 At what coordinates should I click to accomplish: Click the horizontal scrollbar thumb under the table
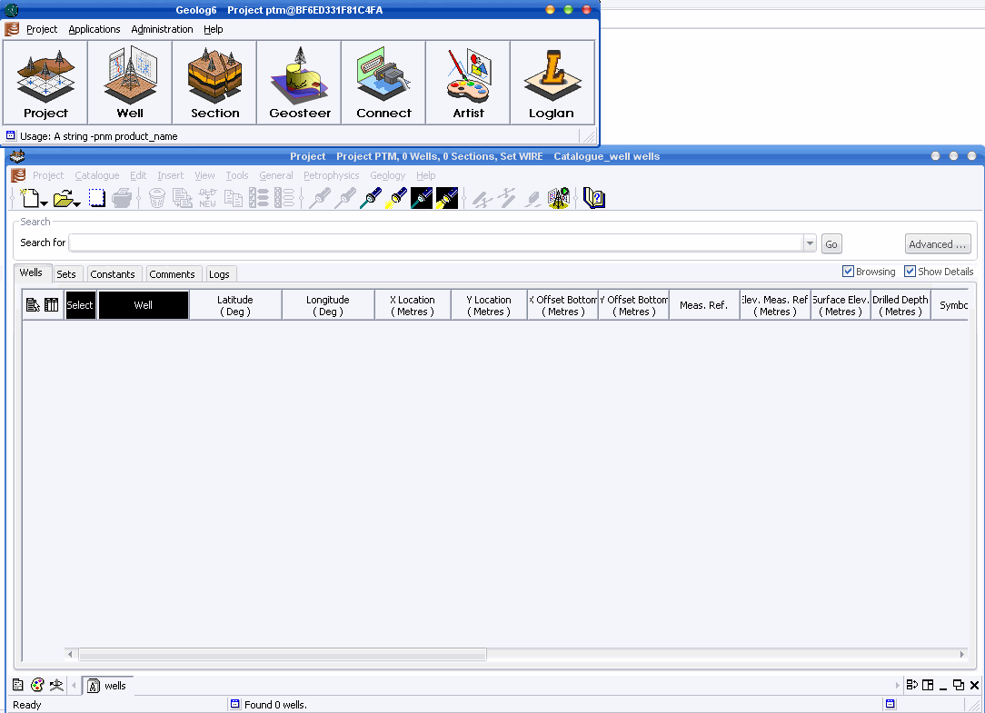pyautogui.click(x=282, y=655)
